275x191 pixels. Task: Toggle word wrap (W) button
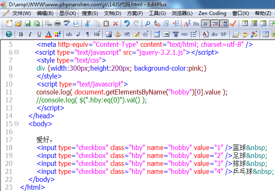(x=206, y=23)
